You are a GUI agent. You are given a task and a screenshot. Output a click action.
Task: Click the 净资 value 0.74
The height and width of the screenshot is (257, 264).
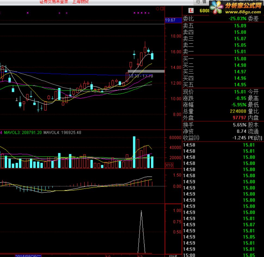click(x=242, y=131)
